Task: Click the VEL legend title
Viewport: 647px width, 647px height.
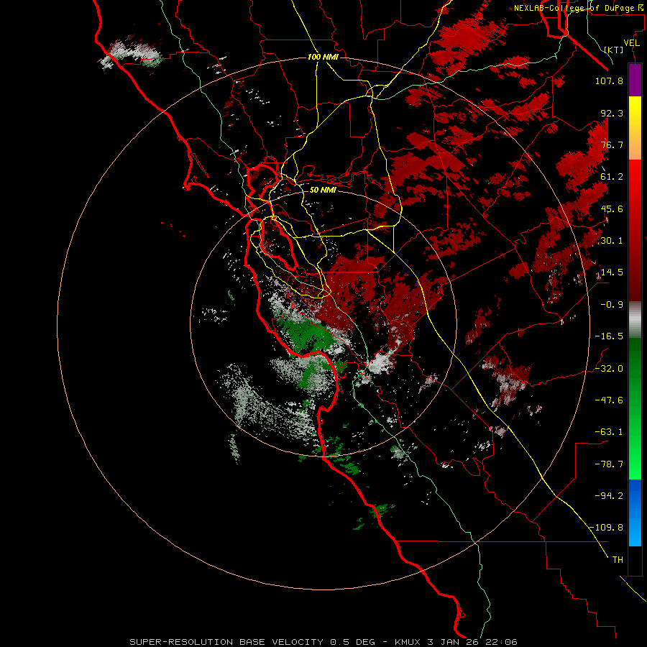Action: [x=631, y=43]
